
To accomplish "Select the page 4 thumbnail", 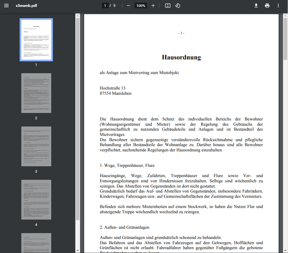I will tap(36, 199).
